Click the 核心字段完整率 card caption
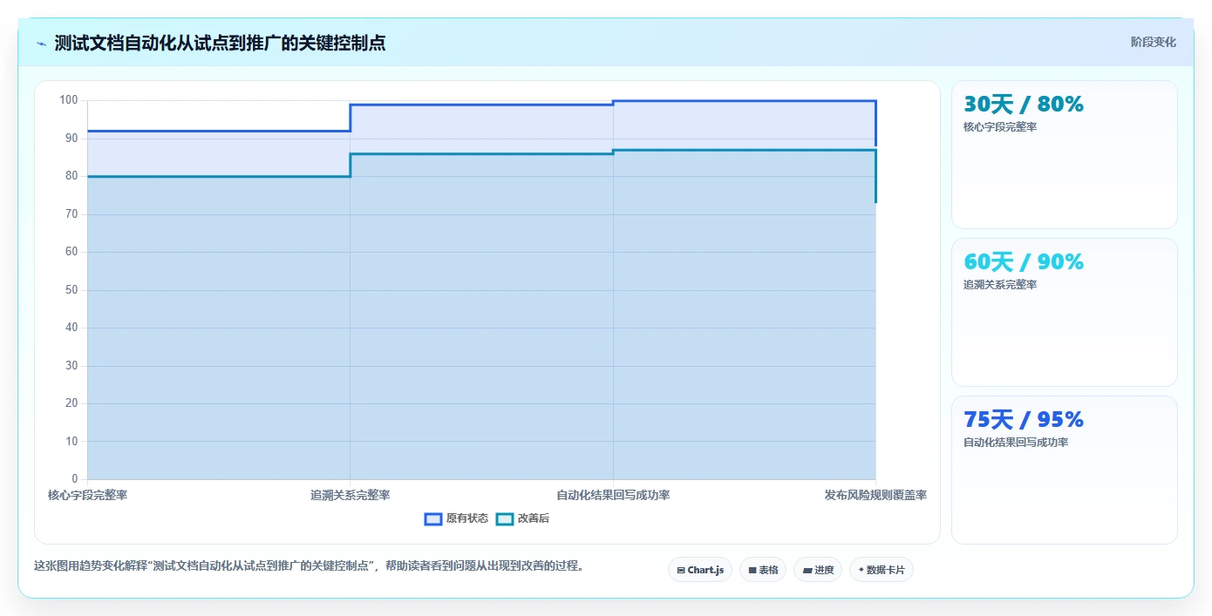 (1000, 127)
